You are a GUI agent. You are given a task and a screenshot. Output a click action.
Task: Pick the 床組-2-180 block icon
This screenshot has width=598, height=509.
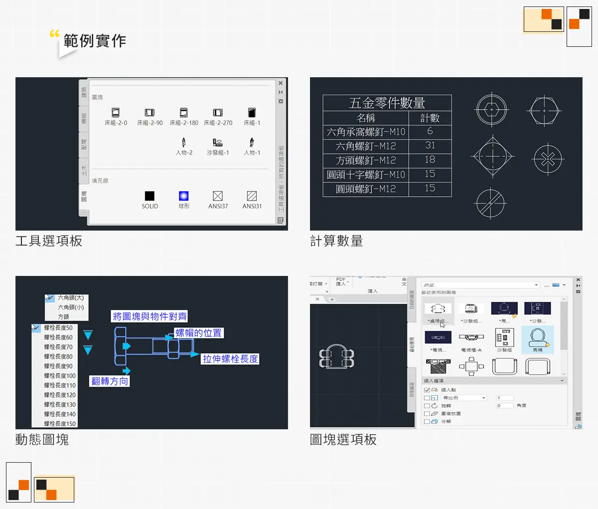point(183,113)
